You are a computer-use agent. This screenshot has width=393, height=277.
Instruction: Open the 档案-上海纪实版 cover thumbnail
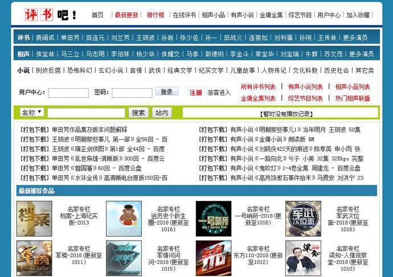click(x=34, y=218)
